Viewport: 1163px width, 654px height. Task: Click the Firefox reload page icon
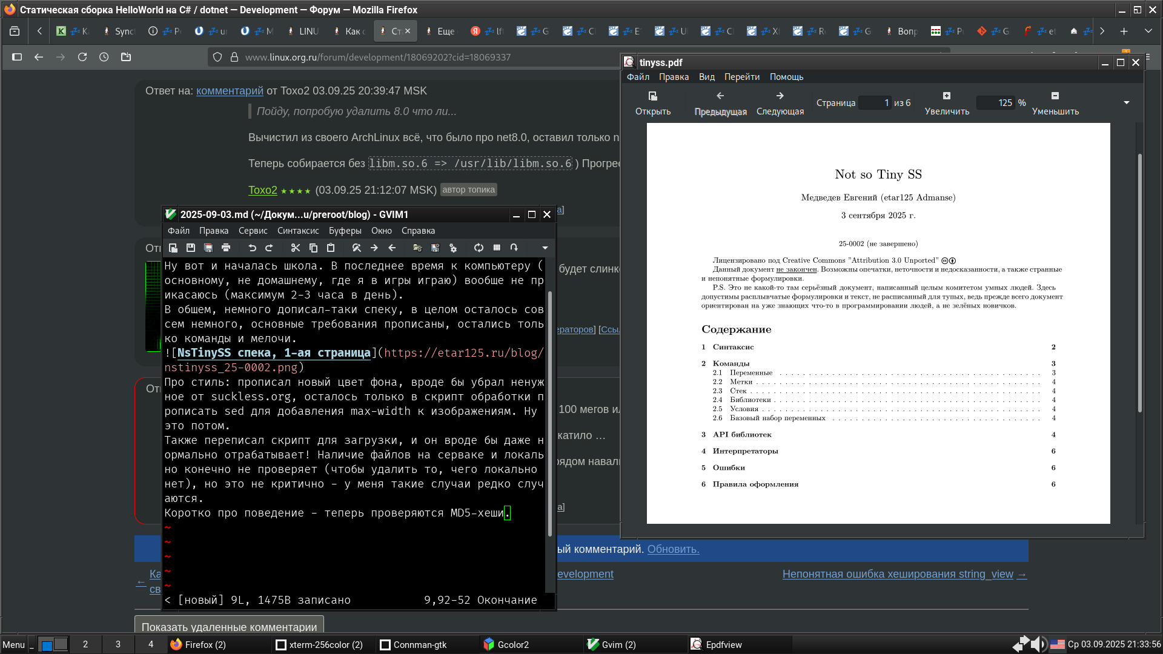pyautogui.click(x=82, y=57)
